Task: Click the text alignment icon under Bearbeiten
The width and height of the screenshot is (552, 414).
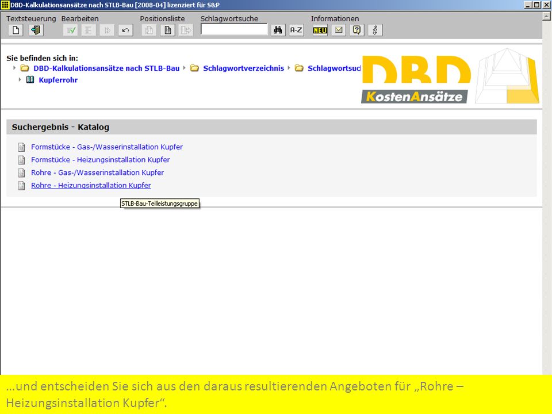Action: point(89,30)
